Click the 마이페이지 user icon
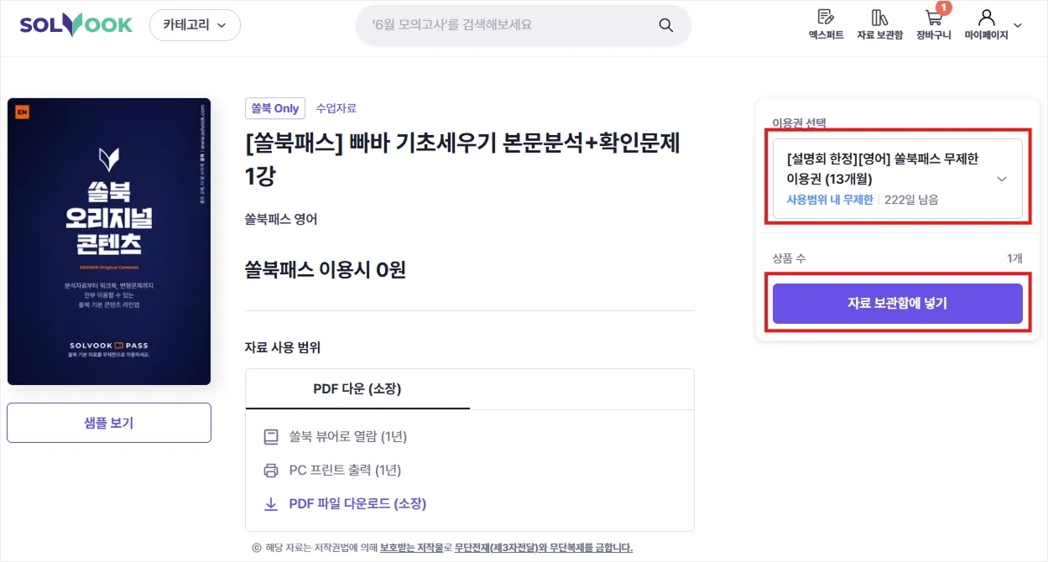Screen dimensions: 1048x562 click(987, 17)
